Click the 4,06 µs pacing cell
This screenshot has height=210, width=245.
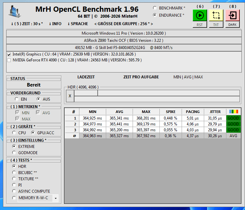pos(193,124)
